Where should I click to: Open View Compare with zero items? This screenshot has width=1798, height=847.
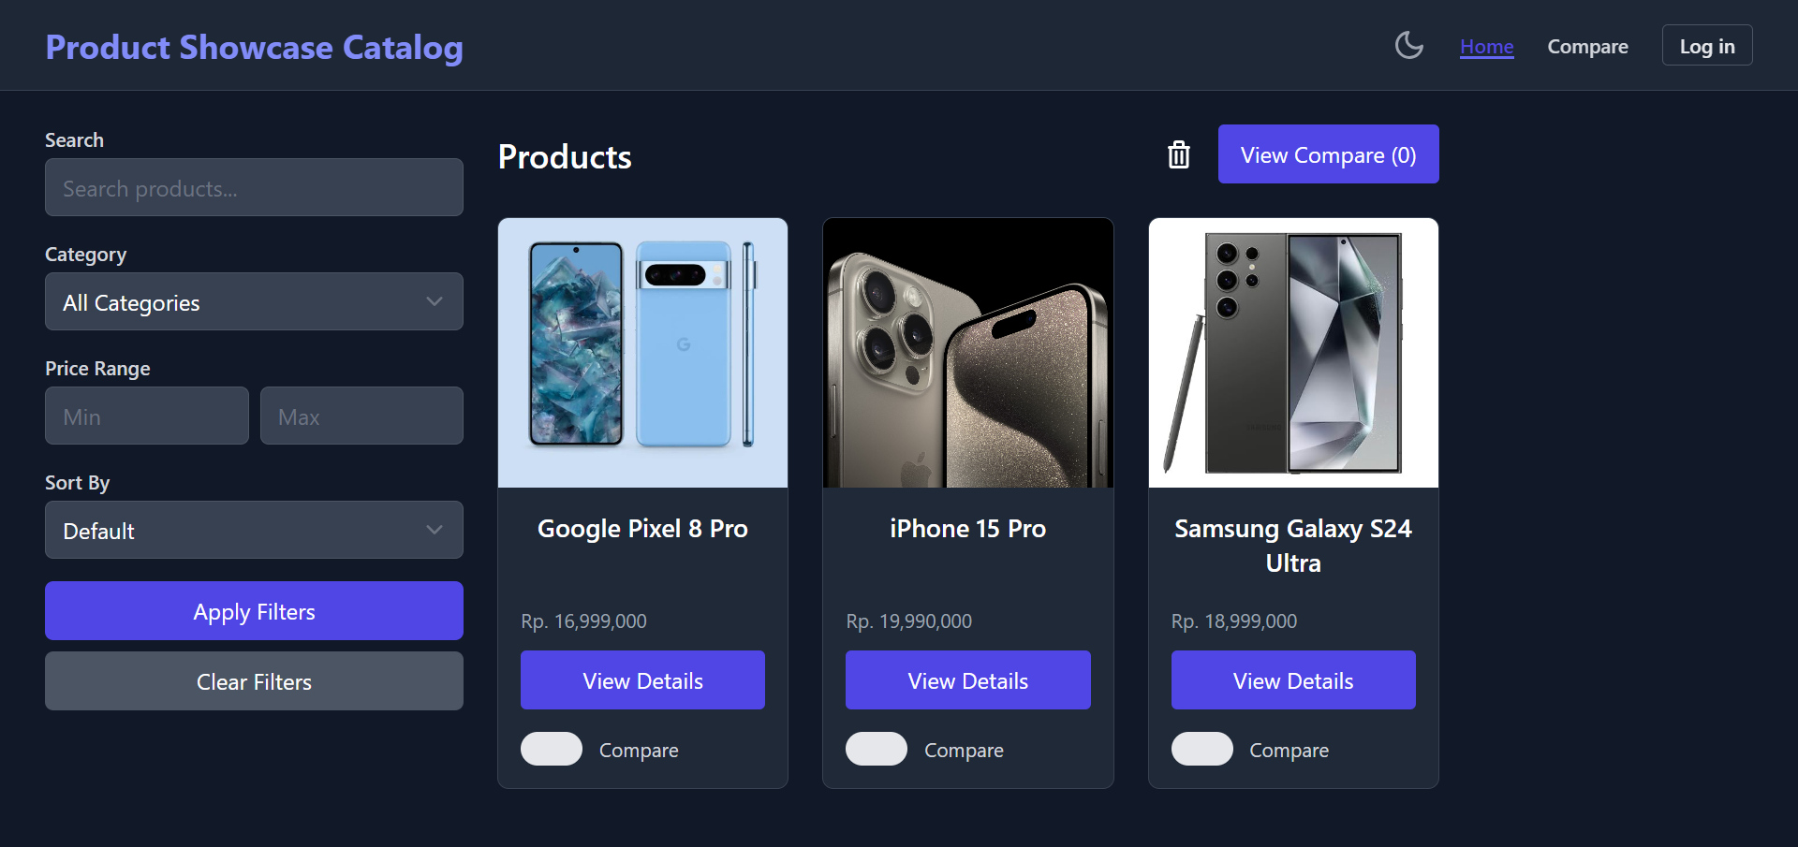(1328, 153)
